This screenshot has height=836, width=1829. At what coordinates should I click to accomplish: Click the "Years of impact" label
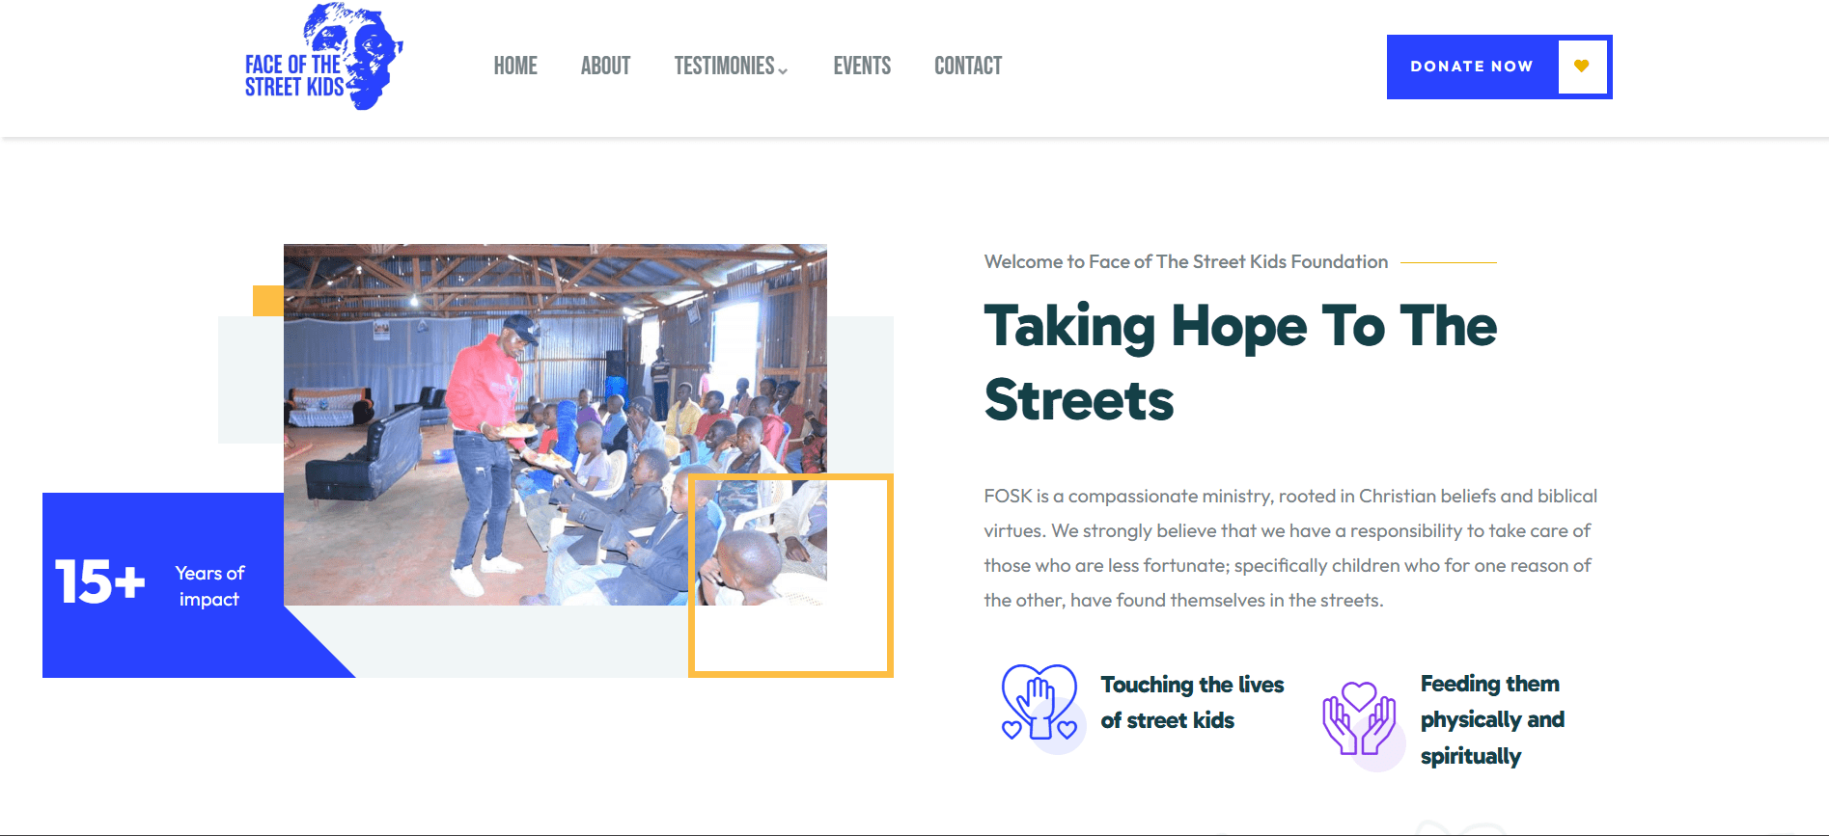point(209,586)
